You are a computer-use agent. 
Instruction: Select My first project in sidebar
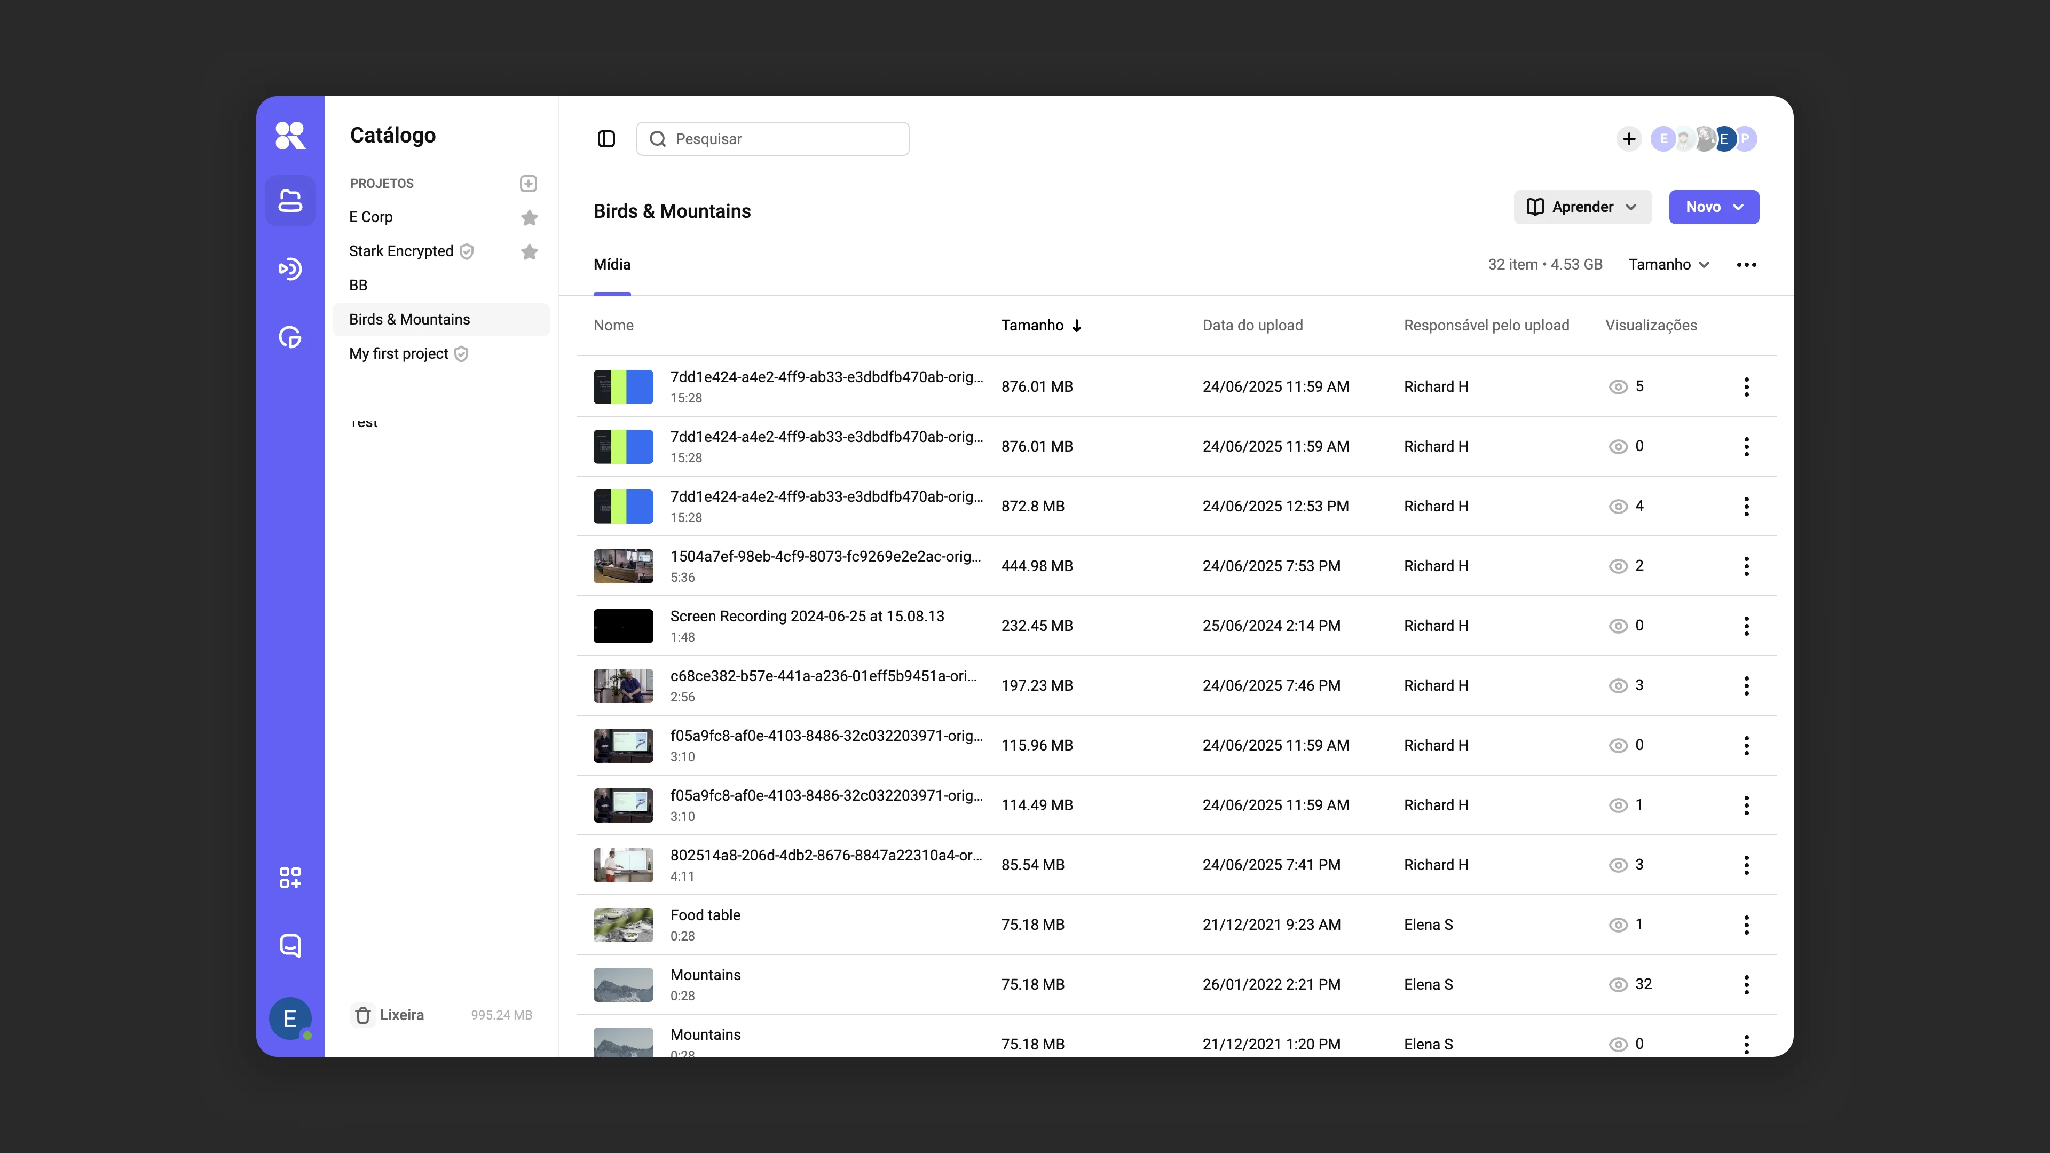[x=399, y=354]
